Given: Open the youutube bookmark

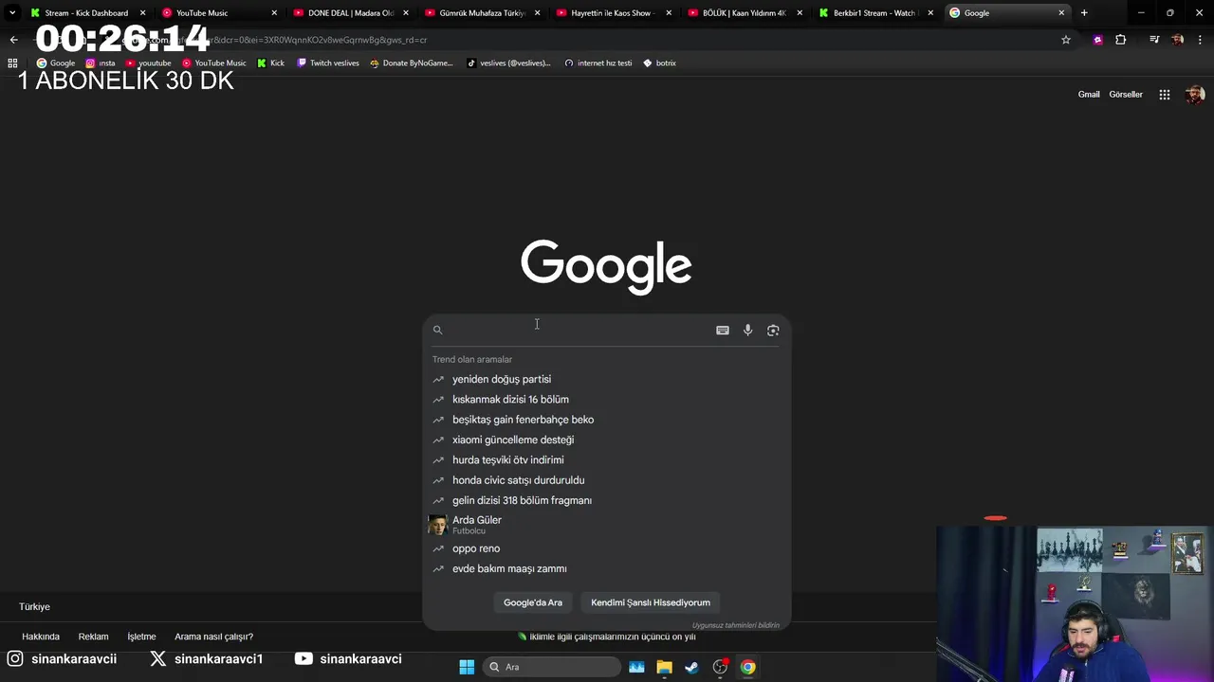Looking at the screenshot, I should click(149, 63).
